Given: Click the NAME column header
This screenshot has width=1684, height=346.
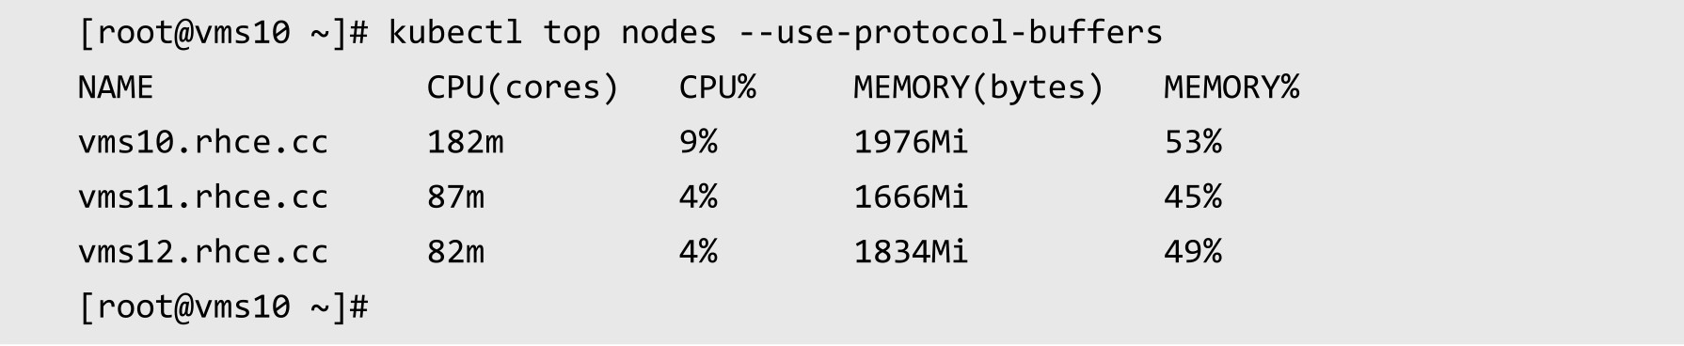Looking at the screenshot, I should [115, 87].
